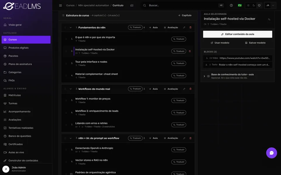The height and width of the screenshot is (175, 281).
Task: Open Acompanhamento sidebar item
Action: (x=26, y=112)
